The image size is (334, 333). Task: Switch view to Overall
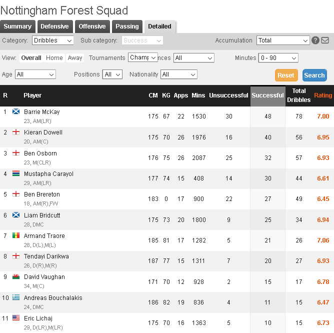pos(31,58)
